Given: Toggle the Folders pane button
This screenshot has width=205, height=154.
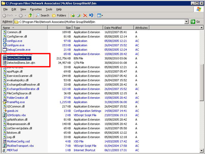Looking at the screenshot, I should [59, 15].
